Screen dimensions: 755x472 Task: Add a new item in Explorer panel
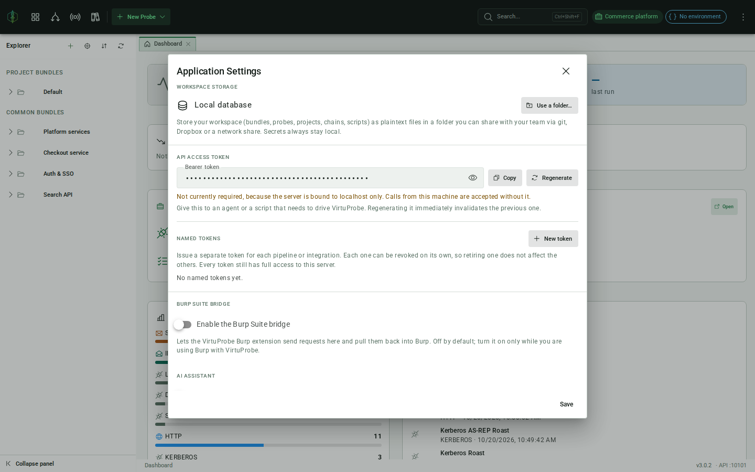[x=70, y=46]
